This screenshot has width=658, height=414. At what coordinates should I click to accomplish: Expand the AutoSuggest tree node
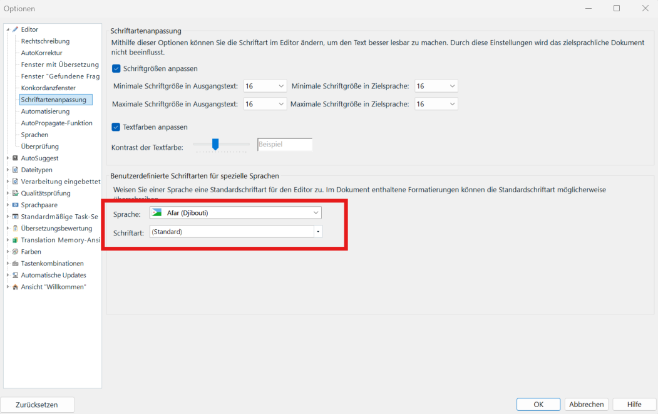click(x=8, y=158)
